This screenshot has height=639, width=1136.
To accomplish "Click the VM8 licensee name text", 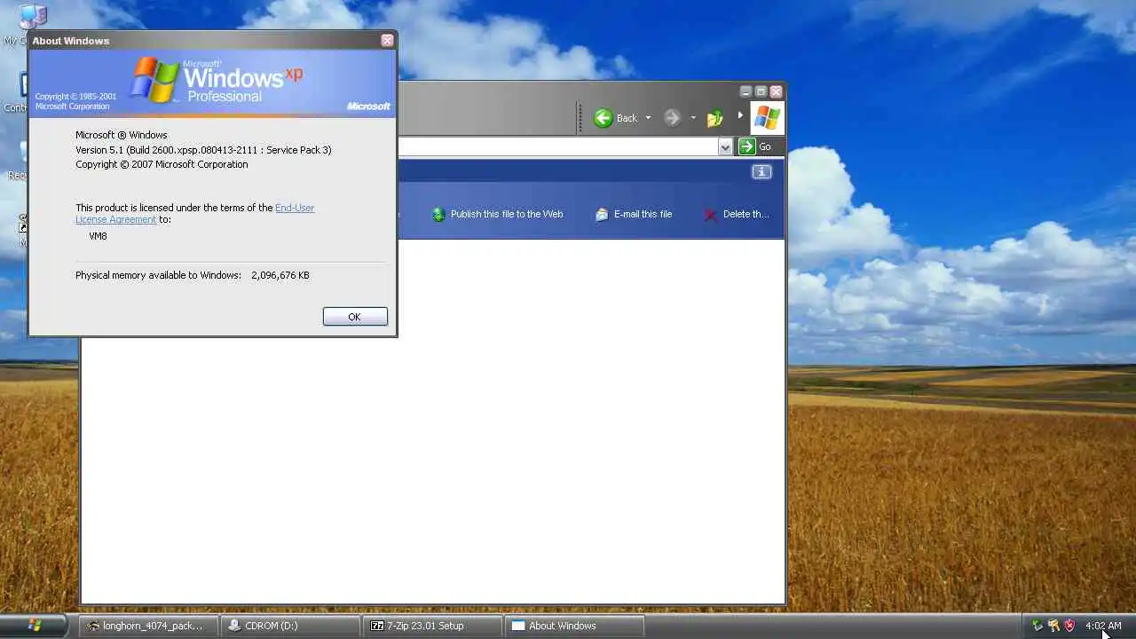I will (x=98, y=236).
